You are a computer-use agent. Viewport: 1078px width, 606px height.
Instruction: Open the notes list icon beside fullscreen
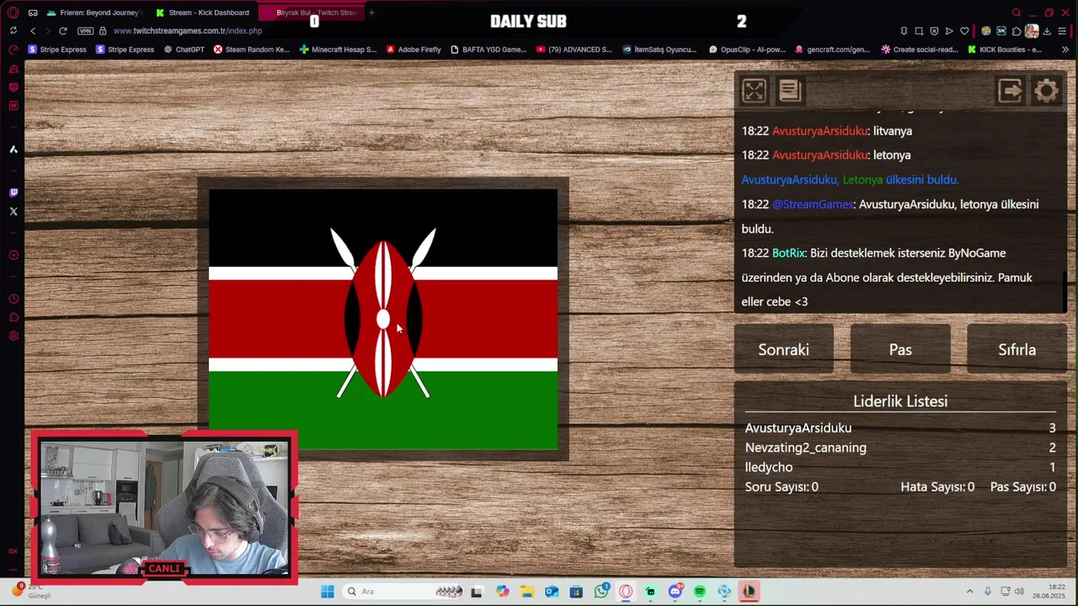click(789, 91)
